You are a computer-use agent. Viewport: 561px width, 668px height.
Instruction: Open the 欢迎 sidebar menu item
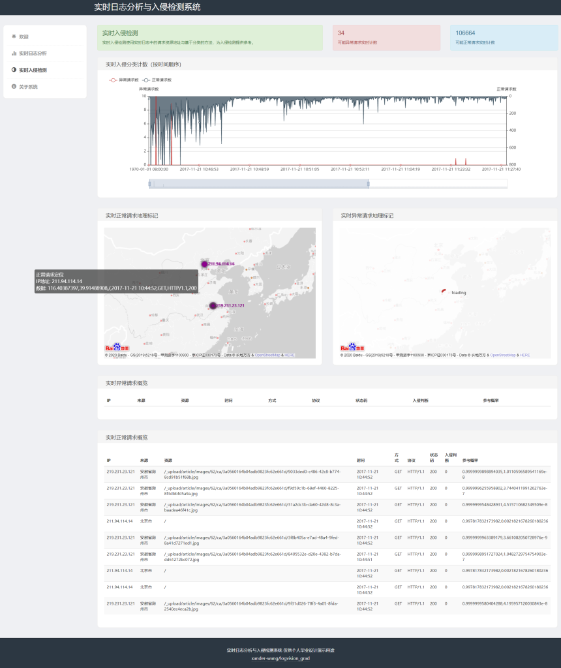click(x=24, y=37)
